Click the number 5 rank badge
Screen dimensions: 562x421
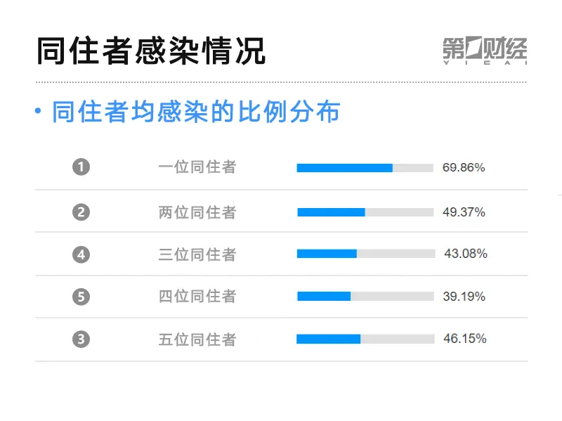click(x=81, y=297)
